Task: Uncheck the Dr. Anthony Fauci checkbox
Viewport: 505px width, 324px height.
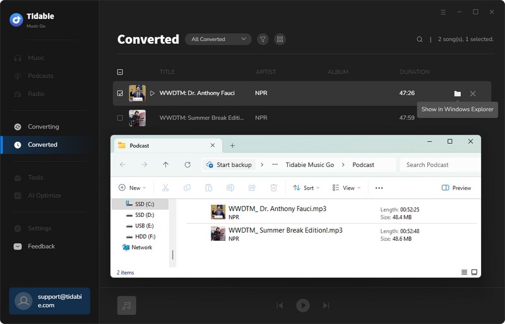Action: point(120,93)
